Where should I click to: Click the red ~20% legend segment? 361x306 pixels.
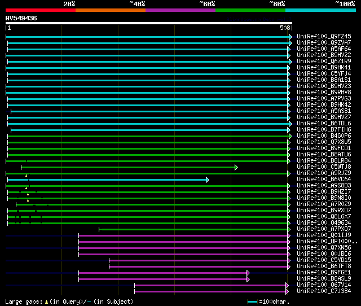click(41, 10)
